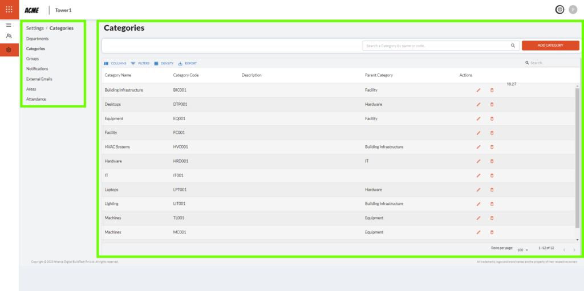Open the app launcher grid icon
The width and height of the screenshot is (584, 291).
click(9, 9)
